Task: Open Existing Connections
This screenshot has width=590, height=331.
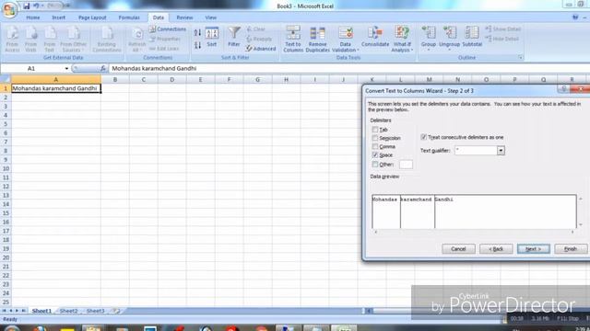Action: tap(107, 39)
